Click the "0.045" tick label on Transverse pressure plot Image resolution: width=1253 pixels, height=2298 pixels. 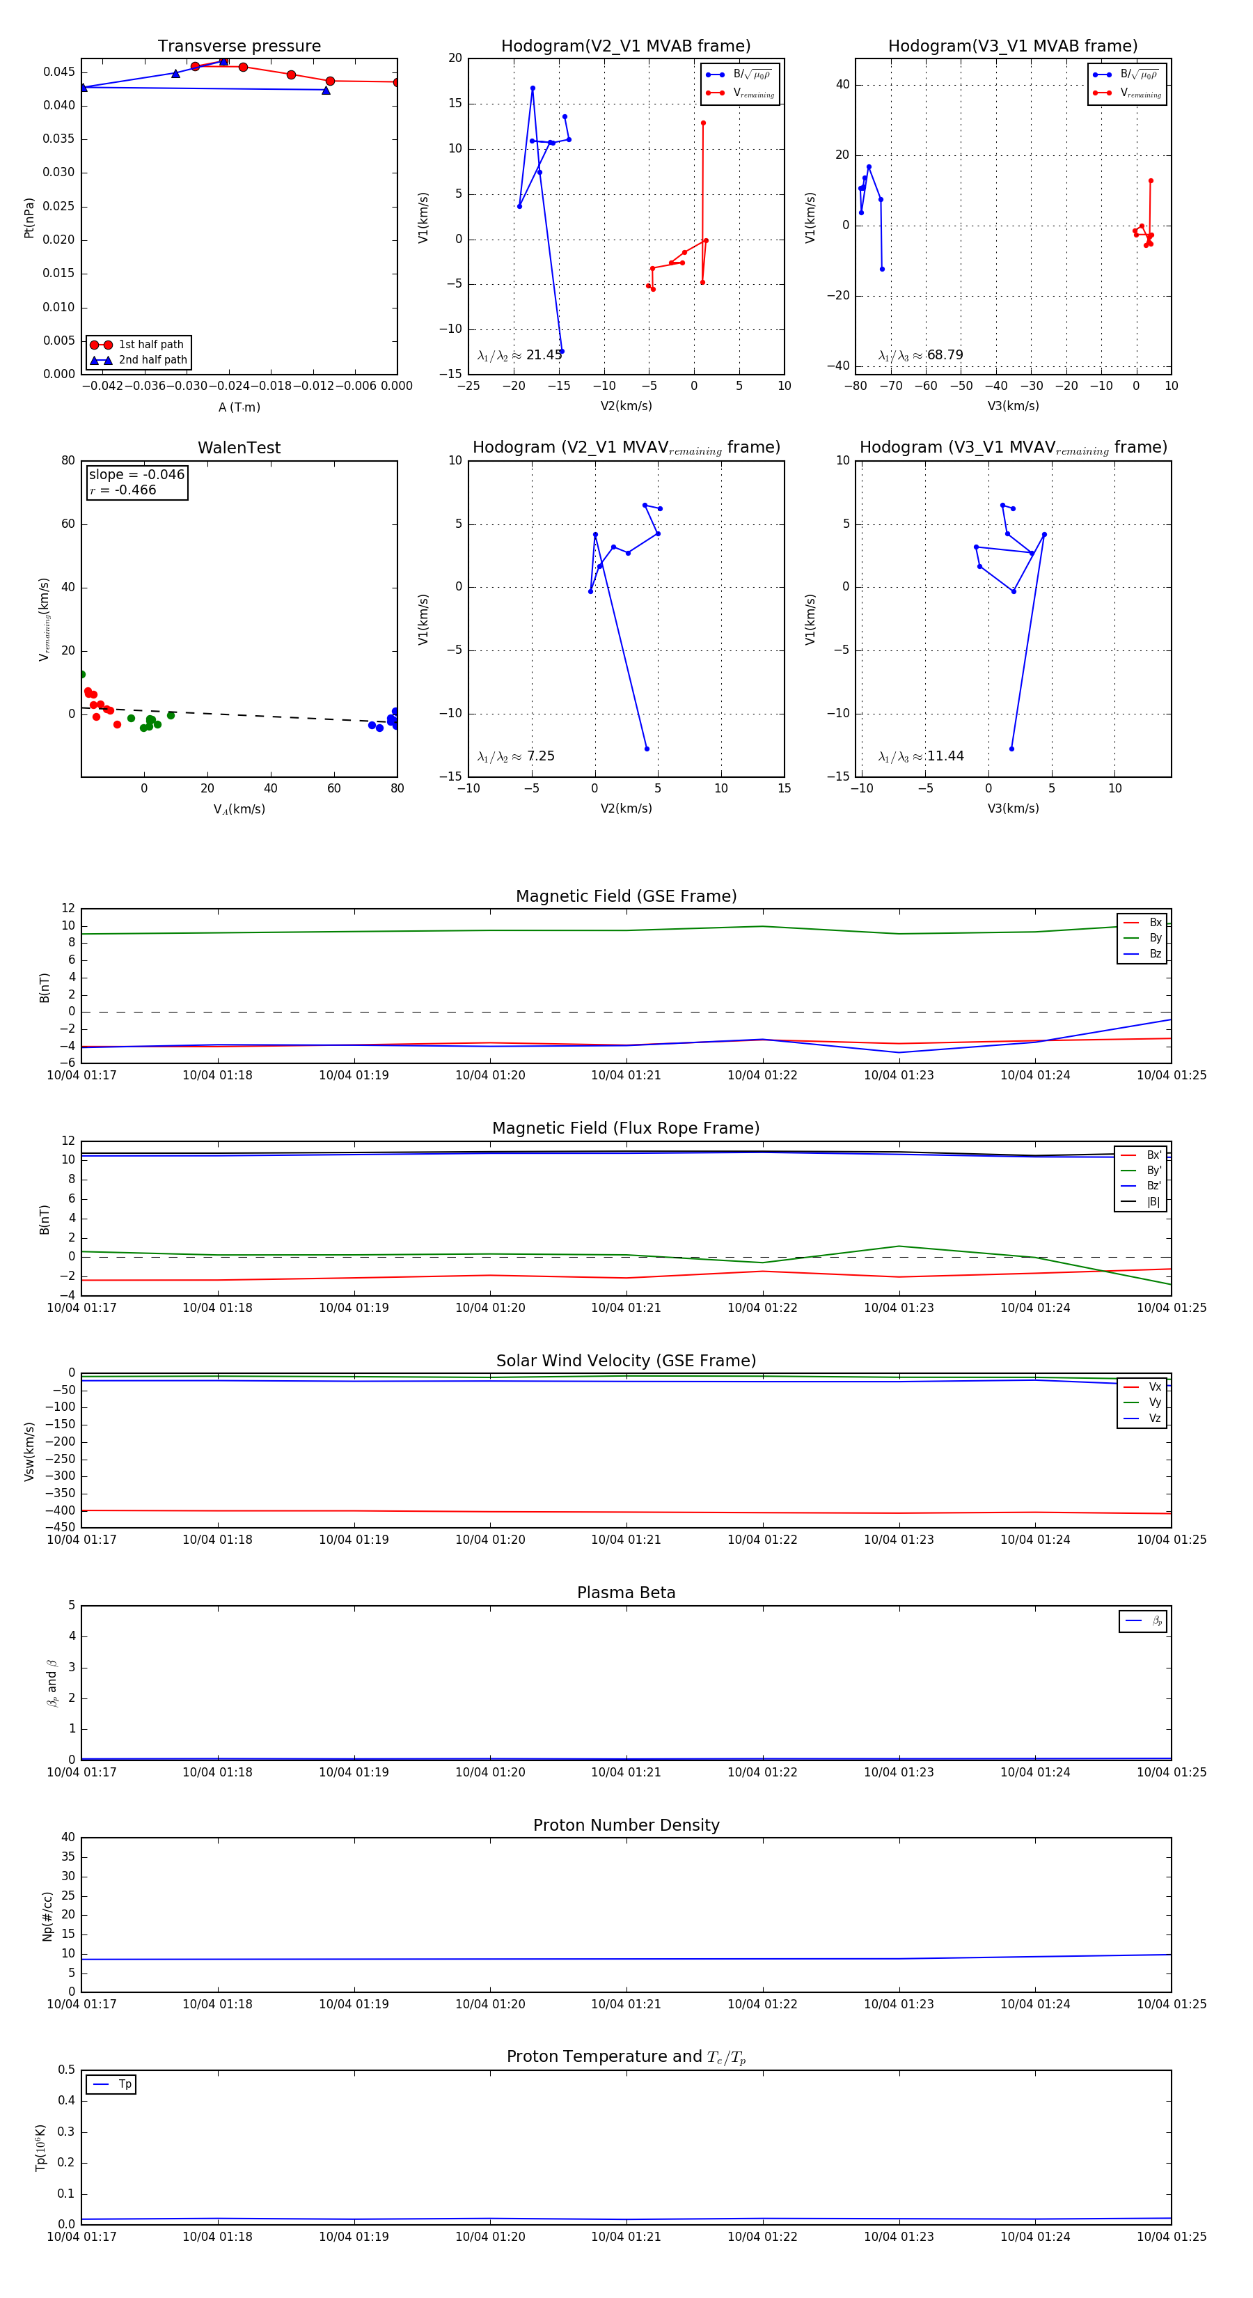59,72
